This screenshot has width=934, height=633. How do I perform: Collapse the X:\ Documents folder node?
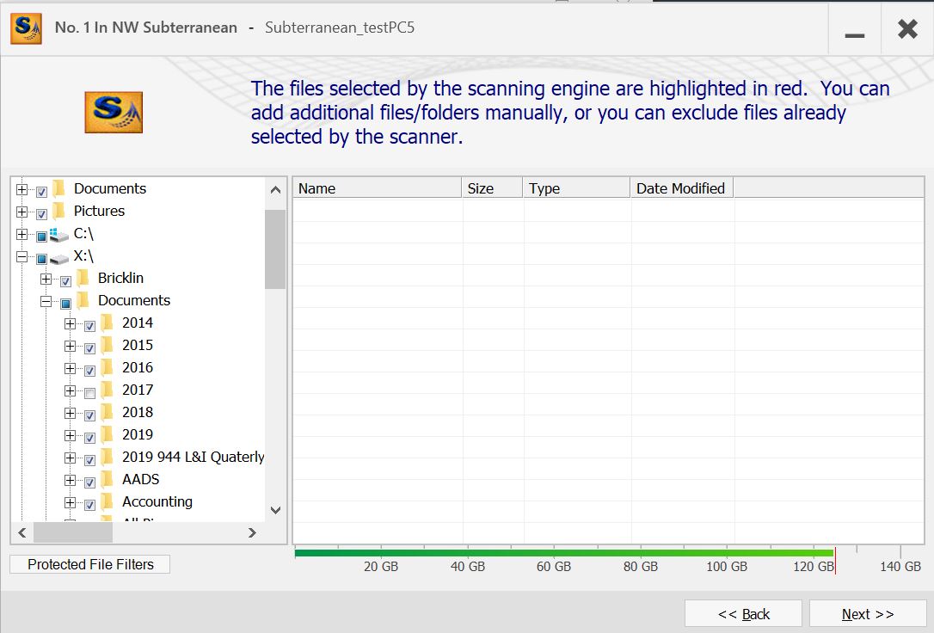(x=46, y=302)
